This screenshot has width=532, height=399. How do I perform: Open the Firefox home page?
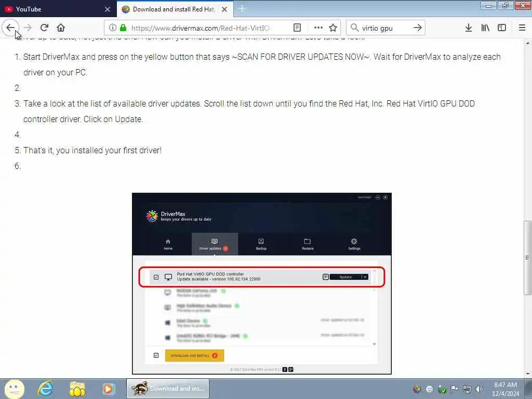[x=61, y=28]
